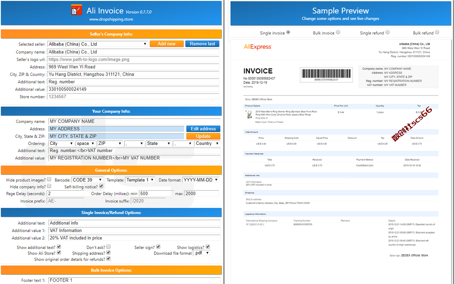Open the Selected seller dropdown
Screen dimensions: 455x284
98,44
